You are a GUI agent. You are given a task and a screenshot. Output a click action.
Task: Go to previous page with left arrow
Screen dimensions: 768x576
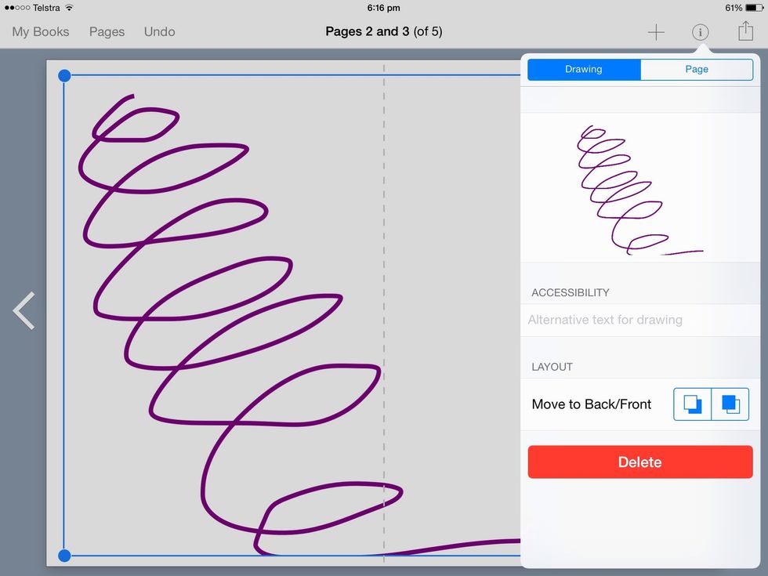click(x=24, y=310)
